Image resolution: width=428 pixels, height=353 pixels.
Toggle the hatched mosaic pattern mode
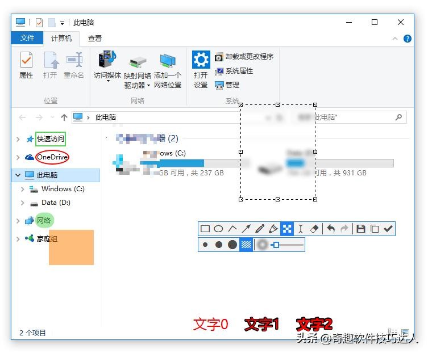[246, 245]
